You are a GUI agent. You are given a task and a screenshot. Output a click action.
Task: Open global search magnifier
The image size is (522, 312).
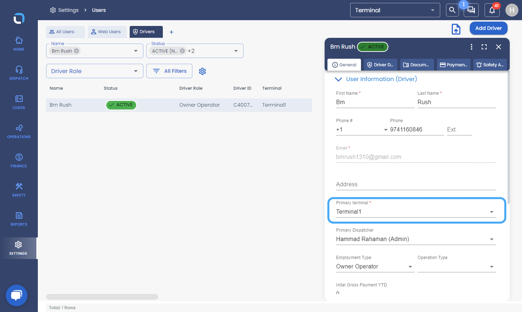452,10
